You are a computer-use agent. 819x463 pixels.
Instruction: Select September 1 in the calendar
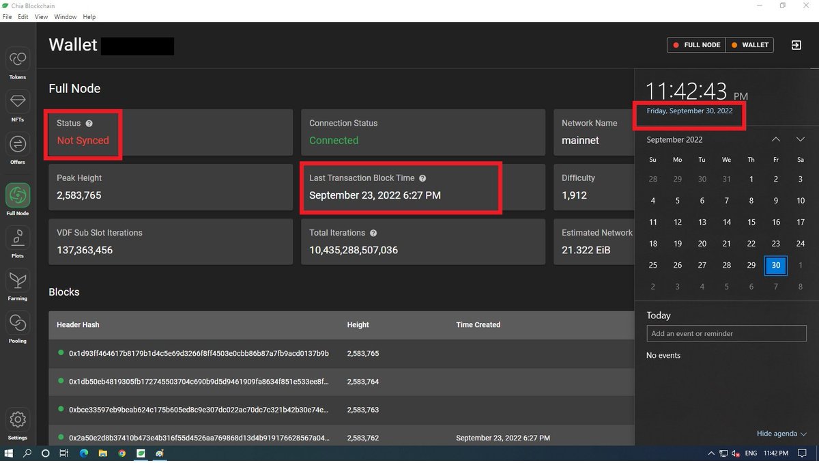click(751, 179)
